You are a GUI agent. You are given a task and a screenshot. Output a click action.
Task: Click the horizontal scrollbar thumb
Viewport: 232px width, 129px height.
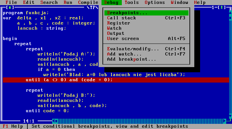pos(56,121)
